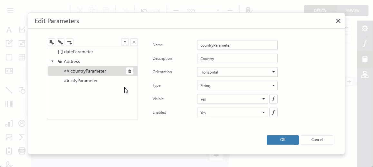Select the Gauge tool in the toolbox
The height and width of the screenshot is (167, 373).
click(x=22, y=123)
